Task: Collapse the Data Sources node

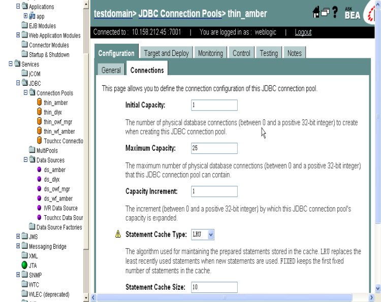Action: (25, 159)
